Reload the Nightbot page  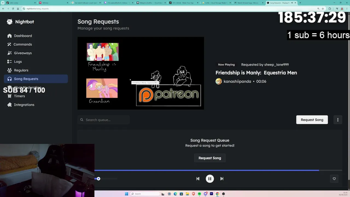point(13,8)
